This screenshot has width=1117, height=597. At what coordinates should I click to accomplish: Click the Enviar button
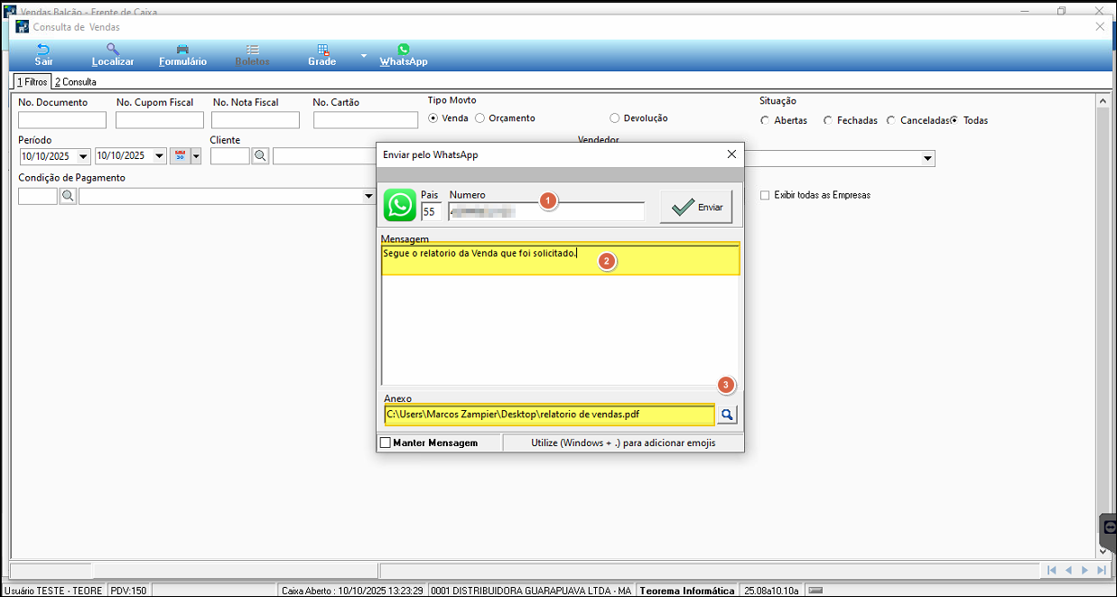tap(696, 207)
